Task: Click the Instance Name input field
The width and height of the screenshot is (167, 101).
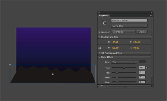Action: pyautogui.click(x=129, y=20)
